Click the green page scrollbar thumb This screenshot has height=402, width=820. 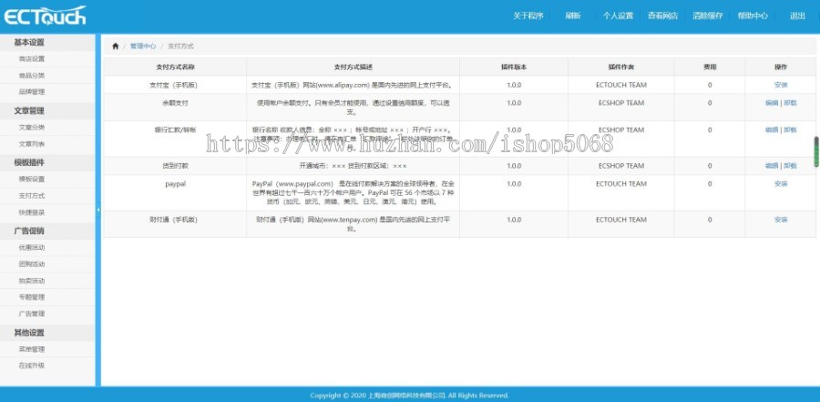coord(815,152)
